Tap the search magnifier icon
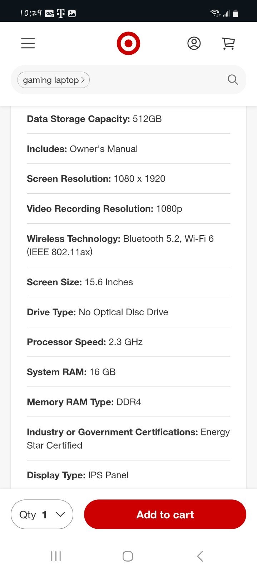Viewport: 257px width, 572px height. click(x=233, y=79)
